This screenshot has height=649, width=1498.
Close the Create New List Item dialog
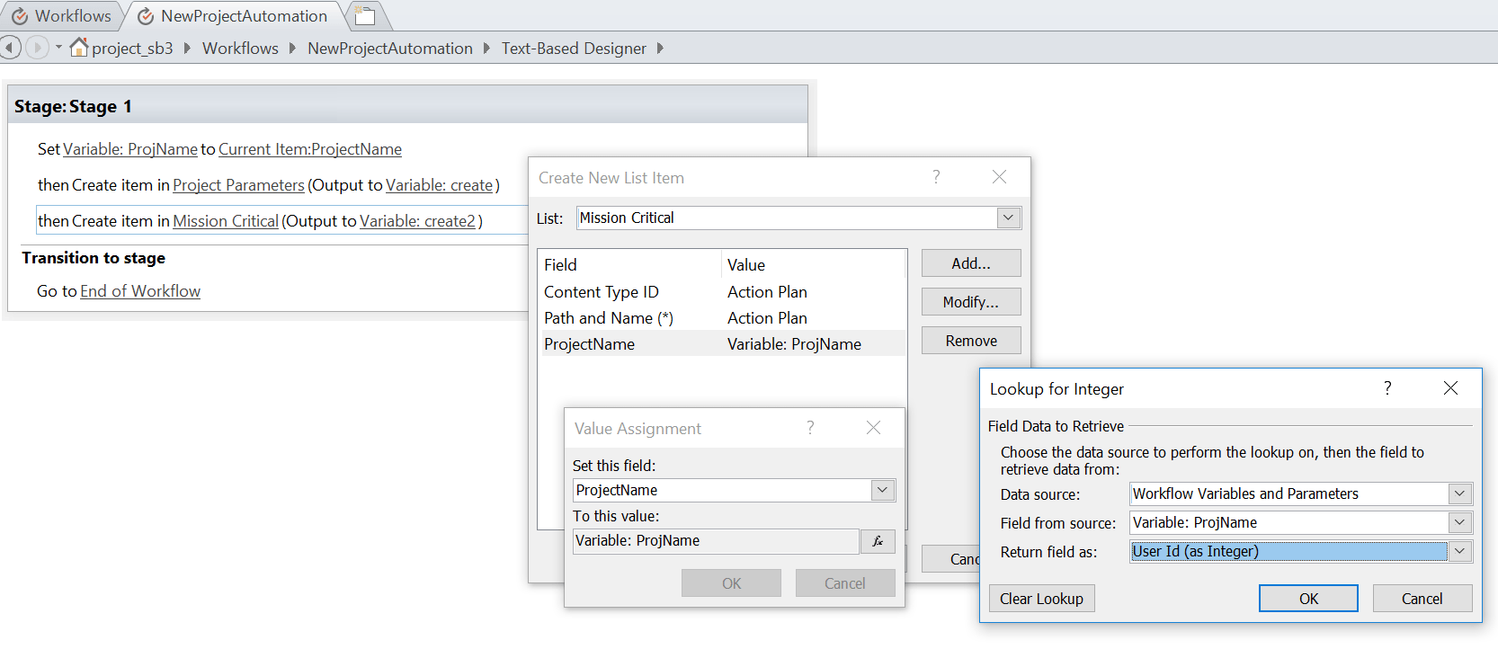(999, 177)
